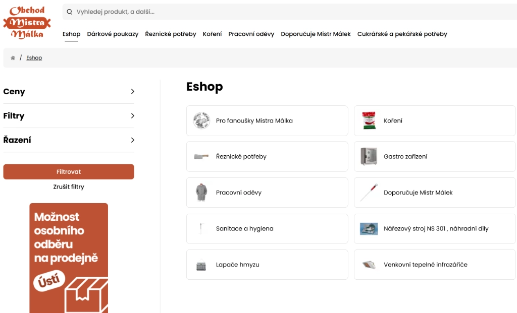
Task: Click the Řazení heading text
Action: coord(17,140)
